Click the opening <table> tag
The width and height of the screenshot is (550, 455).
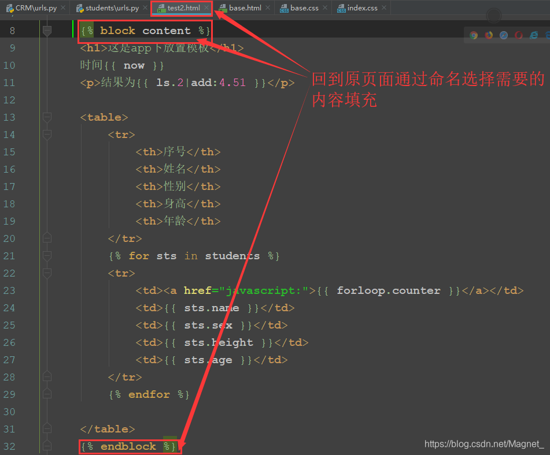104,117
